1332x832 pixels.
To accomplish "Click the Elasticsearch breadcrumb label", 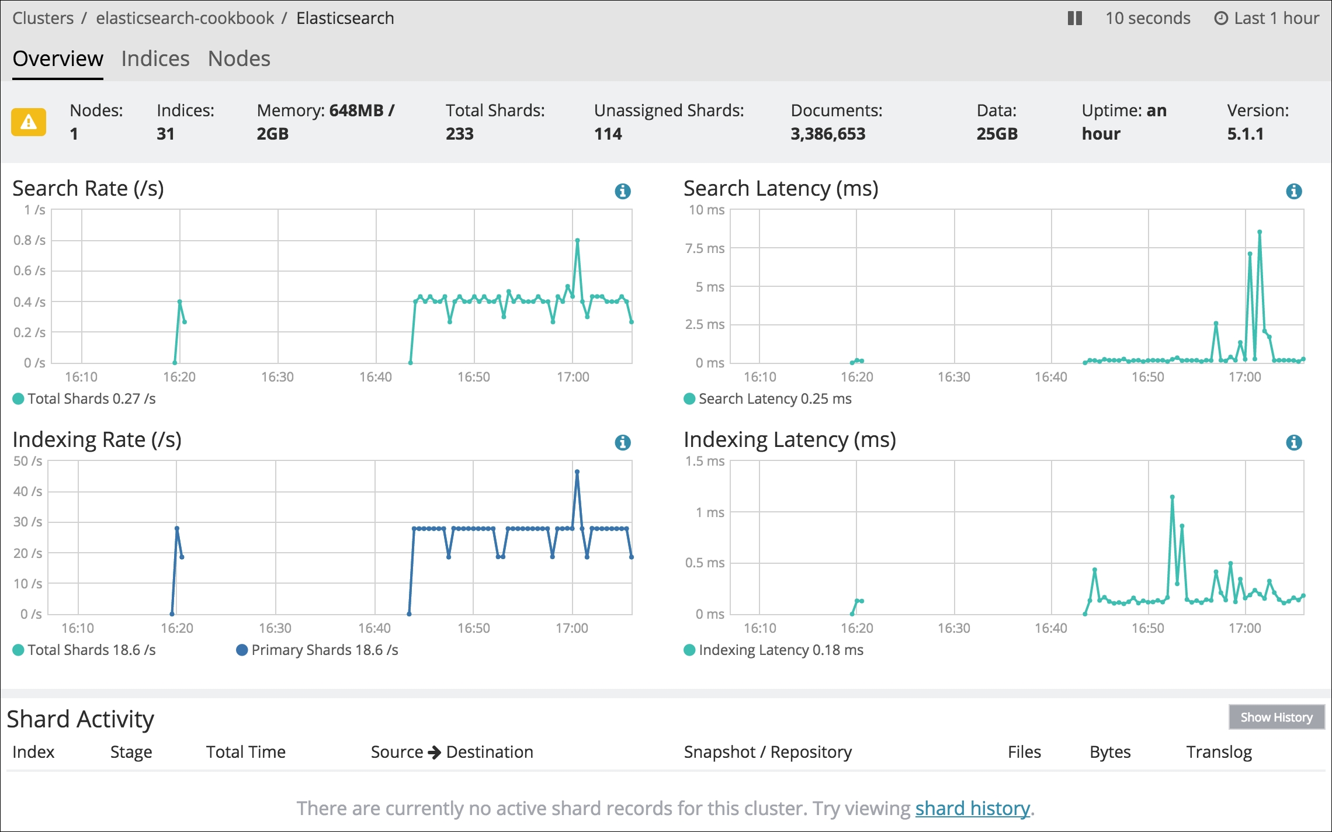I will pyautogui.click(x=345, y=18).
